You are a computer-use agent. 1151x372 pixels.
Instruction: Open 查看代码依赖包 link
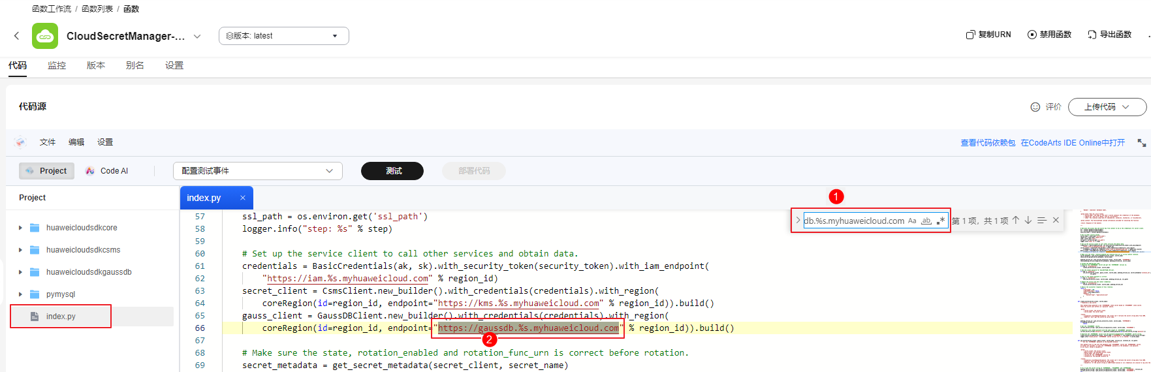click(988, 143)
